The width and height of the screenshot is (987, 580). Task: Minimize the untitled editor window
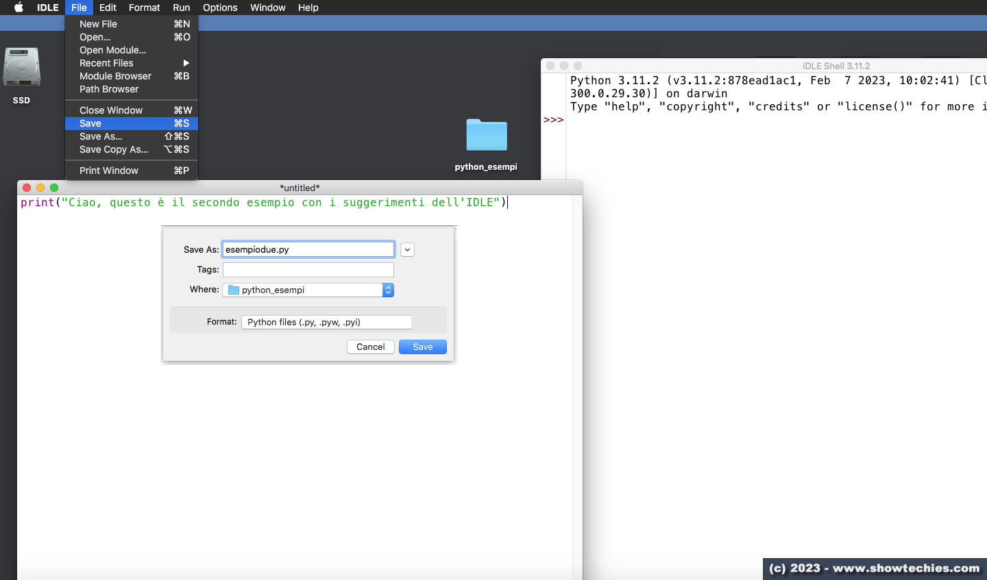click(x=40, y=188)
